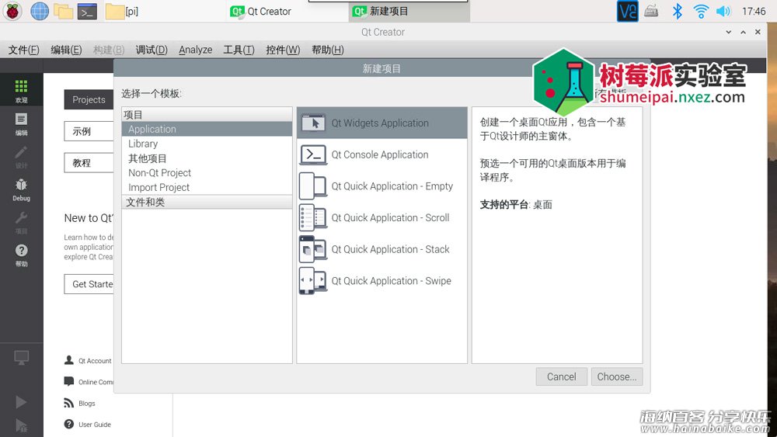The width and height of the screenshot is (777, 437).
Task: Launch the terminal from the taskbar
Action: pyautogui.click(x=87, y=12)
